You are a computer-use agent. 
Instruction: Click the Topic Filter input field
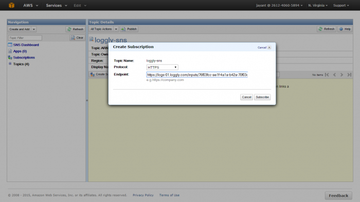coord(25,38)
